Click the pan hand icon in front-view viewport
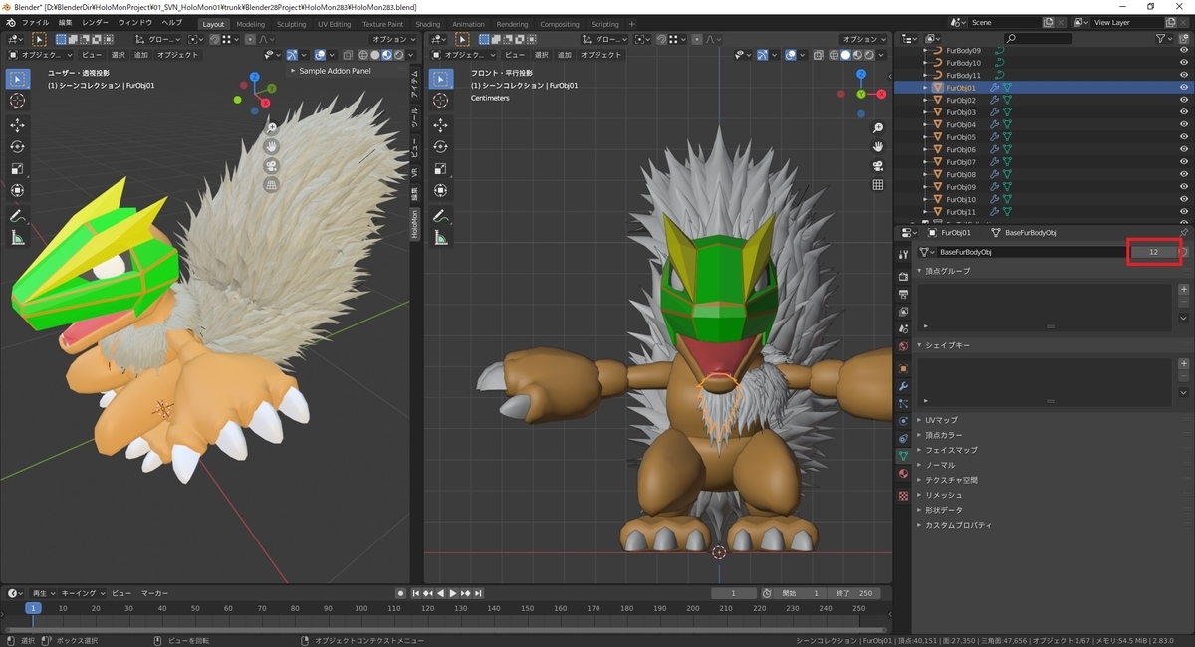This screenshot has width=1195, height=647. 878,147
